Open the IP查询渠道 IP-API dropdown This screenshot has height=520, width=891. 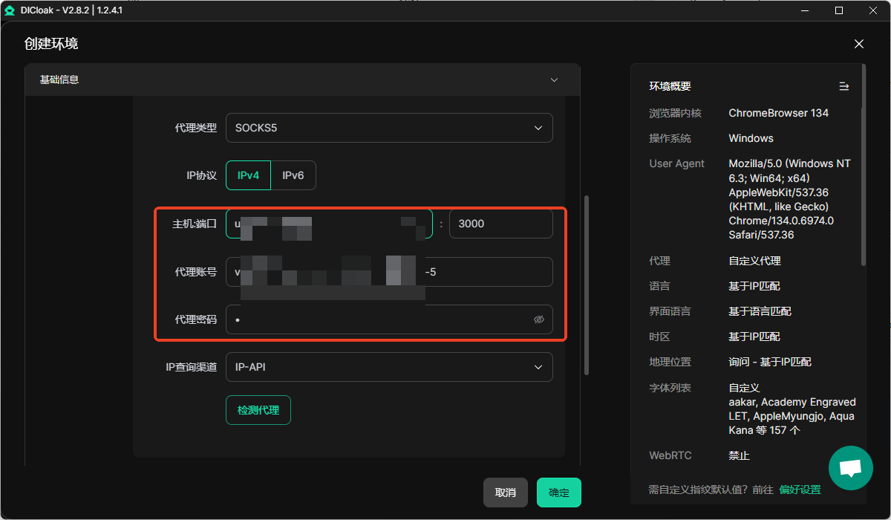coord(389,367)
